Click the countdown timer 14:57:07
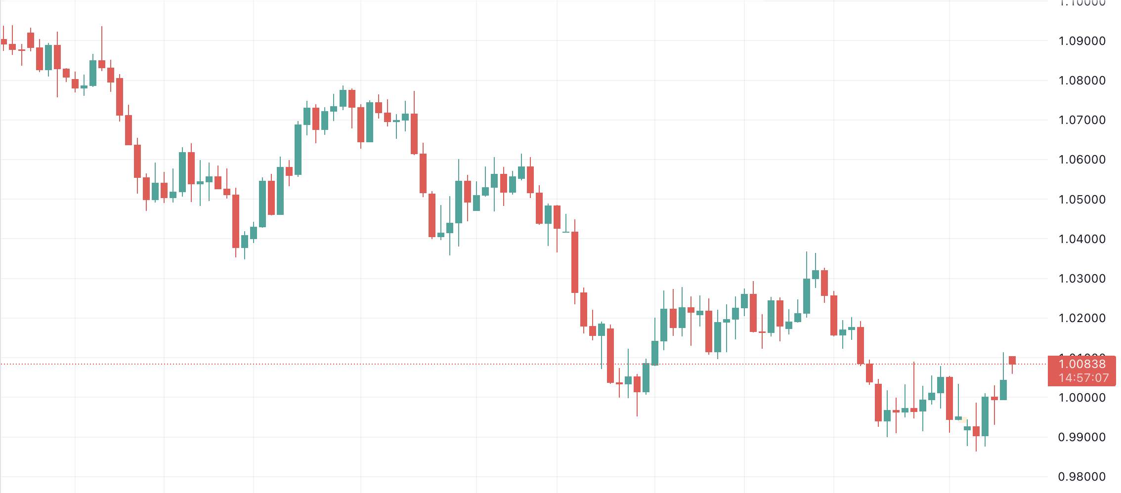 (1081, 378)
